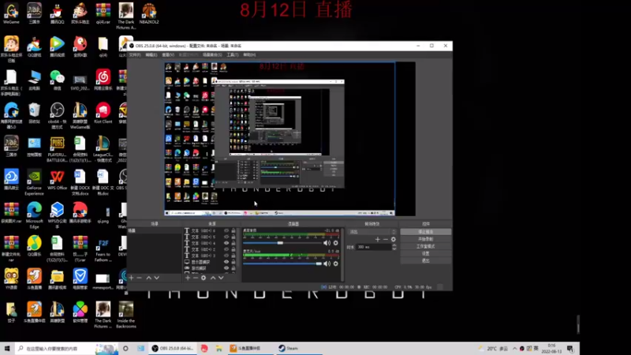Open 工具(T) menu in OBS
This screenshot has width=631, height=355.
point(233,54)
